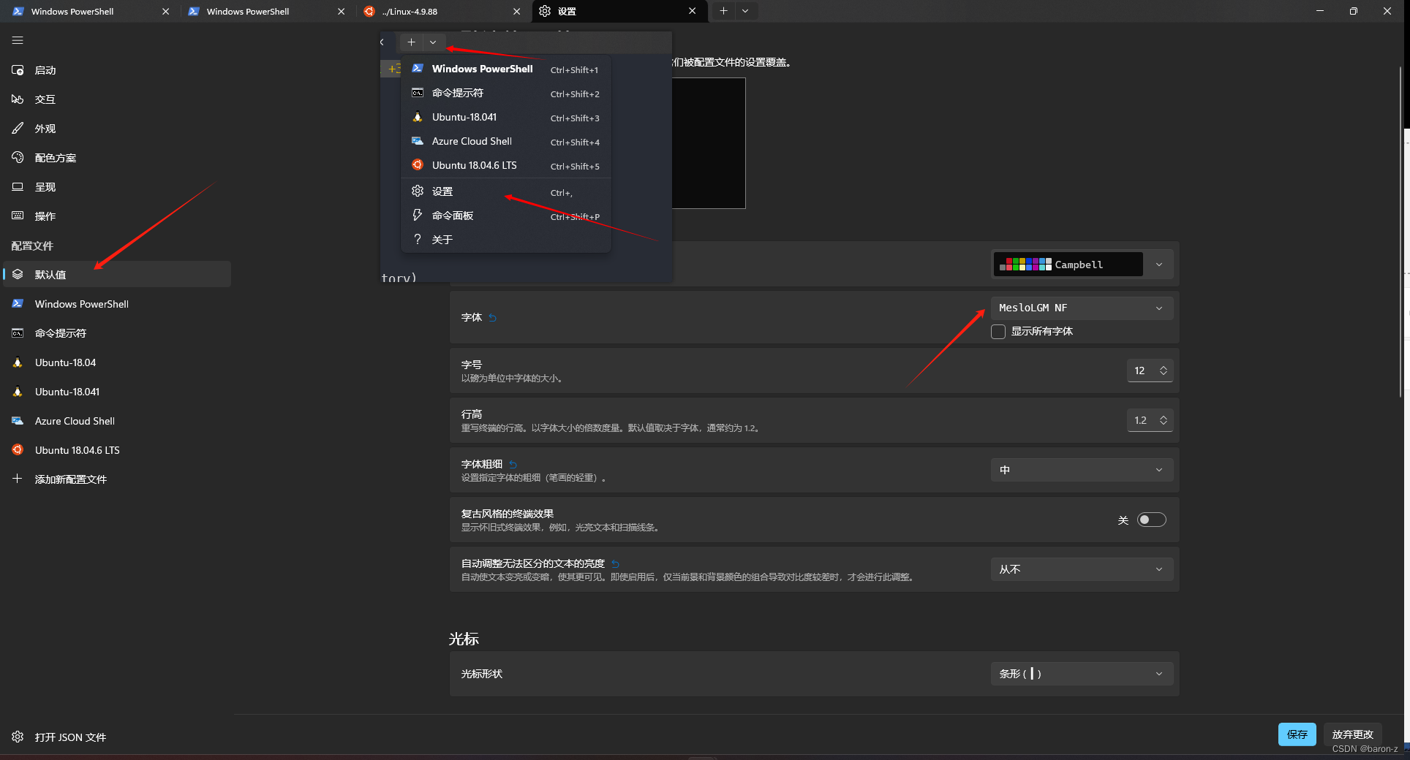This screenshot has height=760, width=1410.
Task: Choose 命令提示符 Ctrl+Shift+2 in popup menu
Action: [506, 93]
